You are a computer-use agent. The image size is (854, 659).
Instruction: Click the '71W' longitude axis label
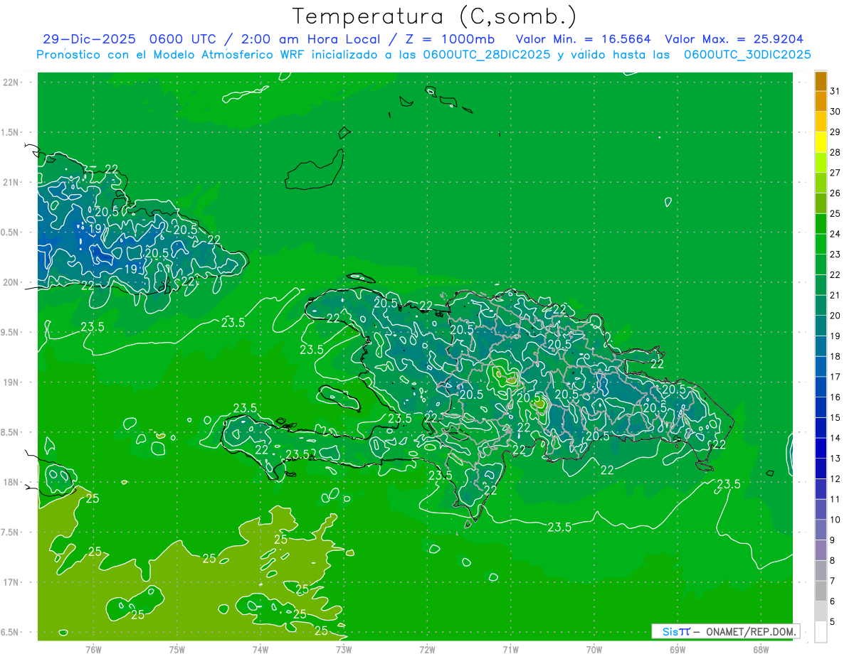(x=510, y=648)
